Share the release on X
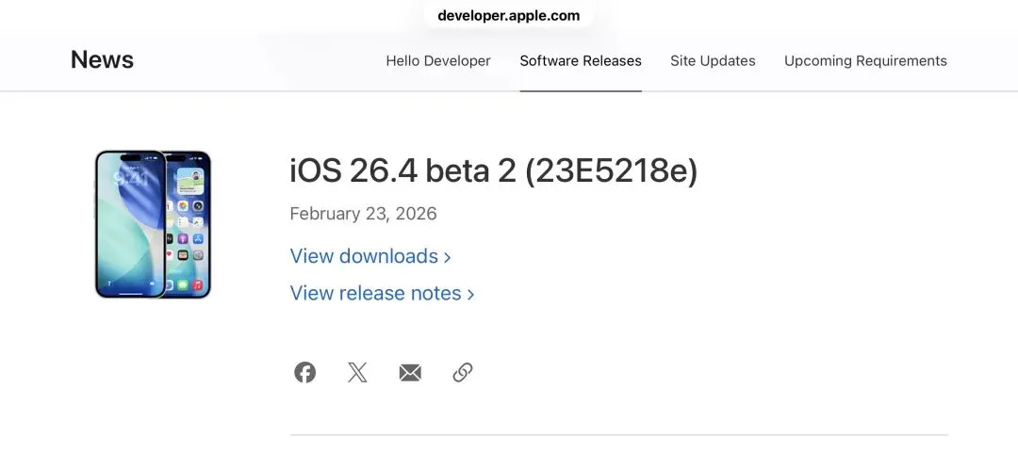The image size is (1018, 469). [357, 372]
